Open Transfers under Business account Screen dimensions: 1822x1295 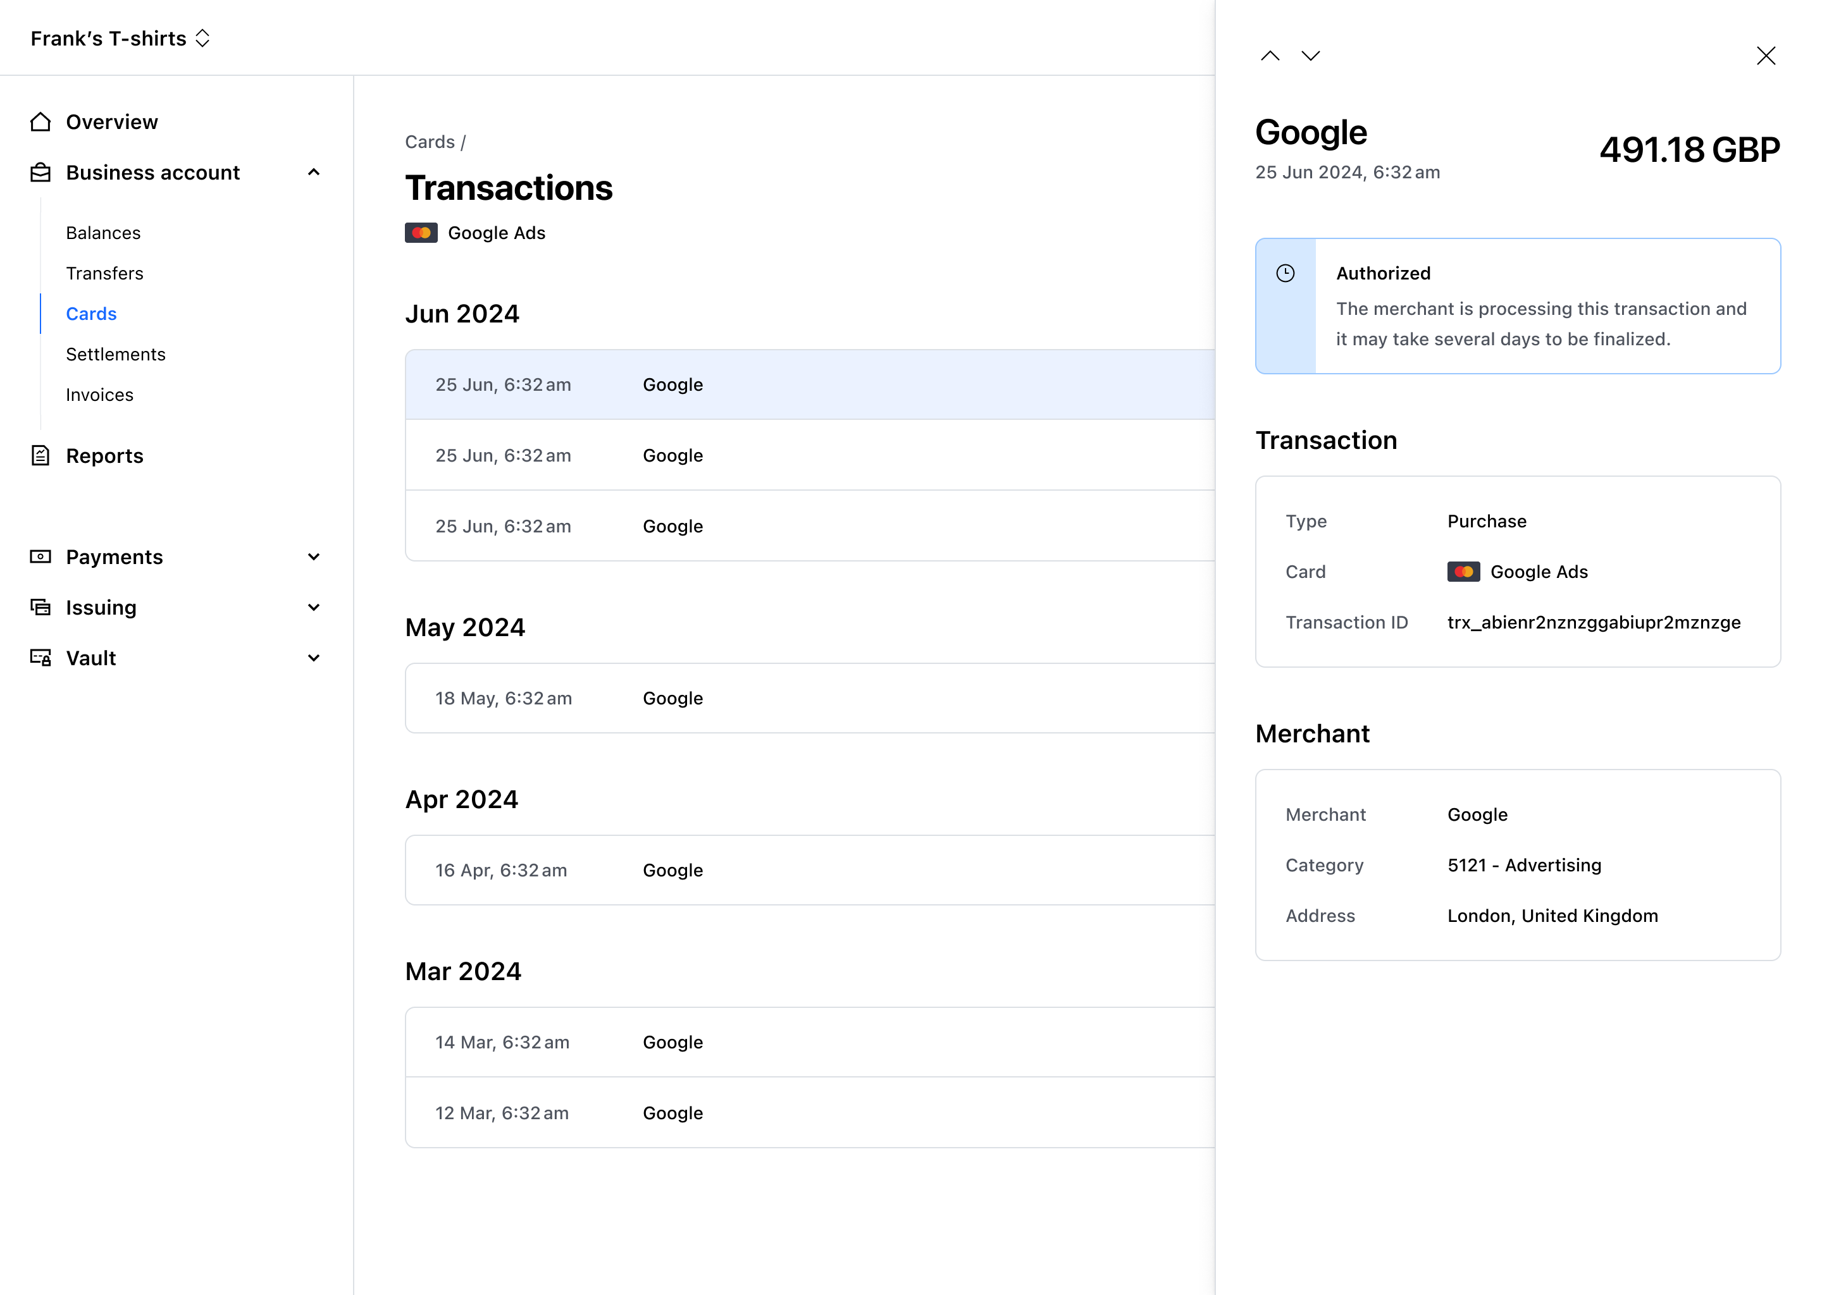[x=104, y=274]
